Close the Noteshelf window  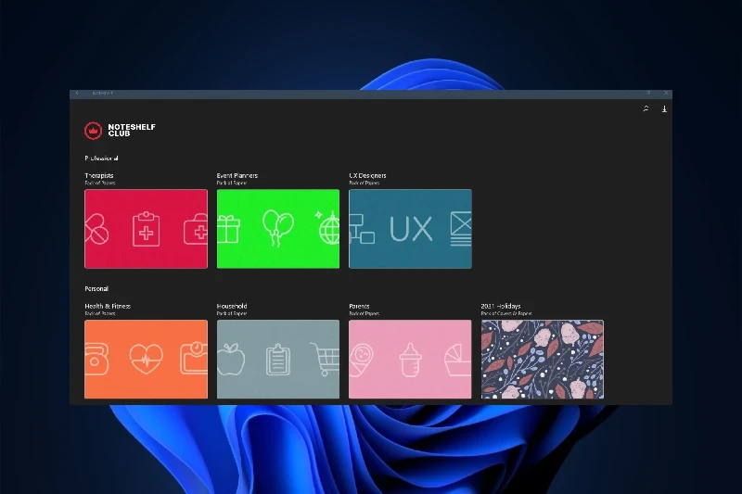665,93
